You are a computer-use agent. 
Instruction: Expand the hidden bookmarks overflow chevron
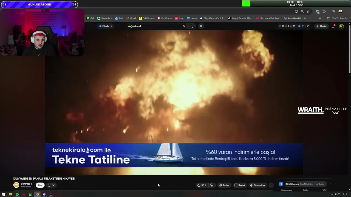pos(320,18)
